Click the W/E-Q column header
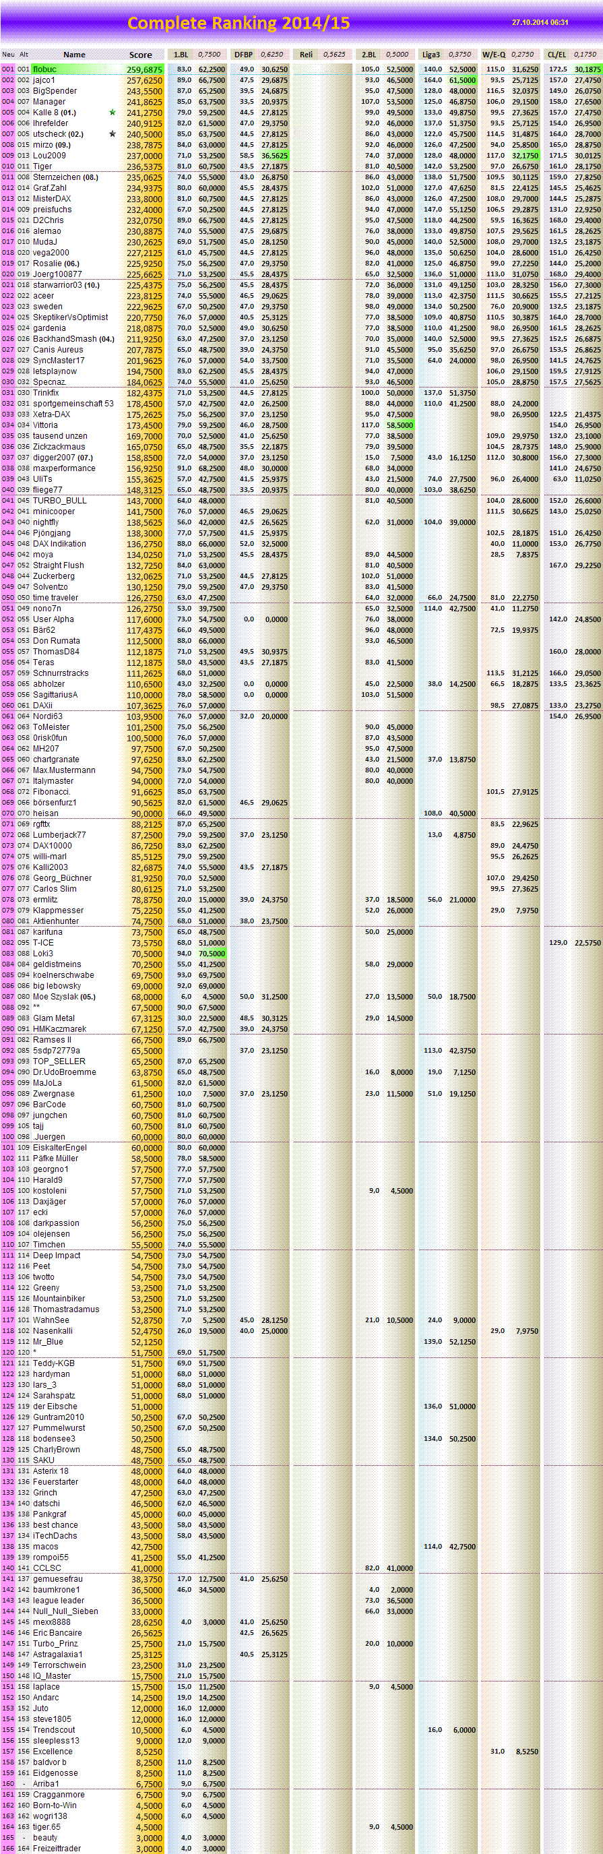The width and height of the screenshot is (603, 1854). tap(494, 55)
